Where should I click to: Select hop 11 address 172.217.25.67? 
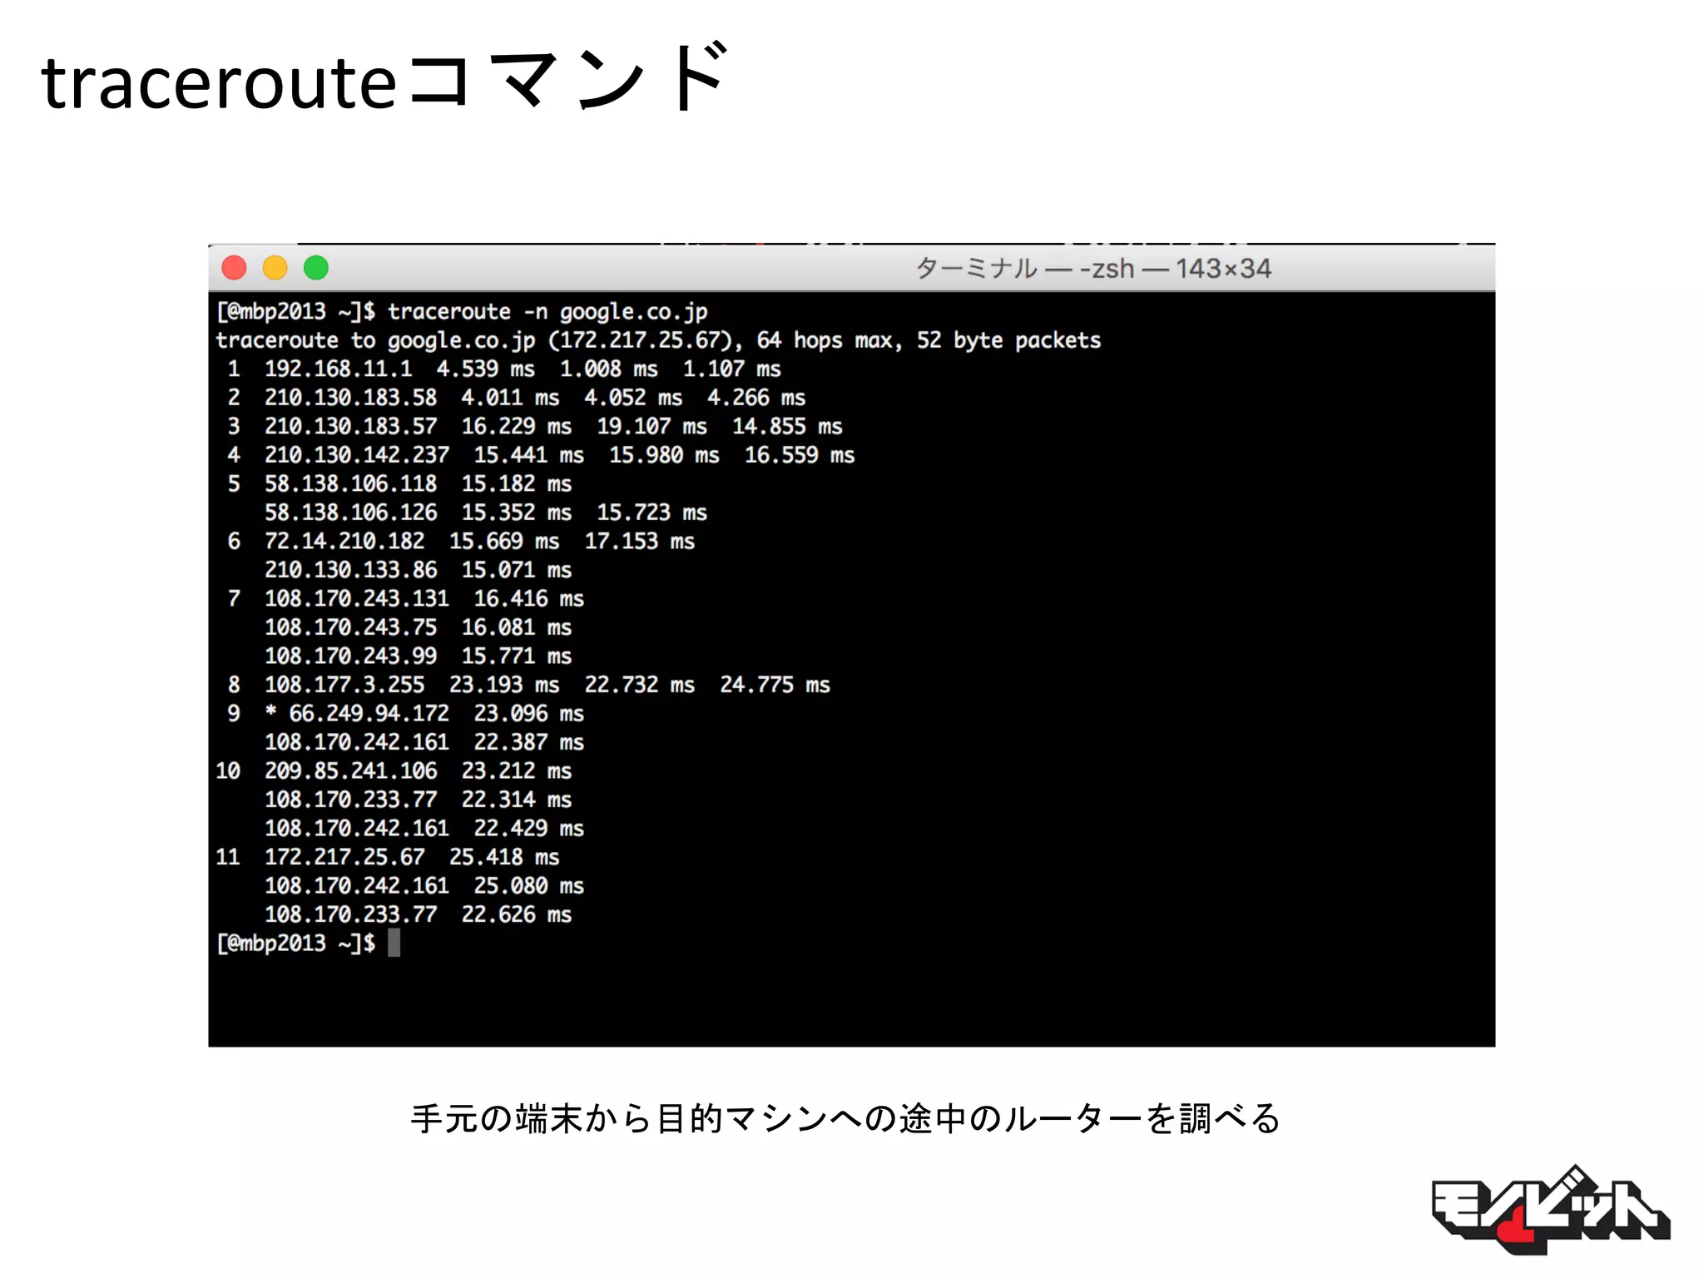tap(344, 857)
